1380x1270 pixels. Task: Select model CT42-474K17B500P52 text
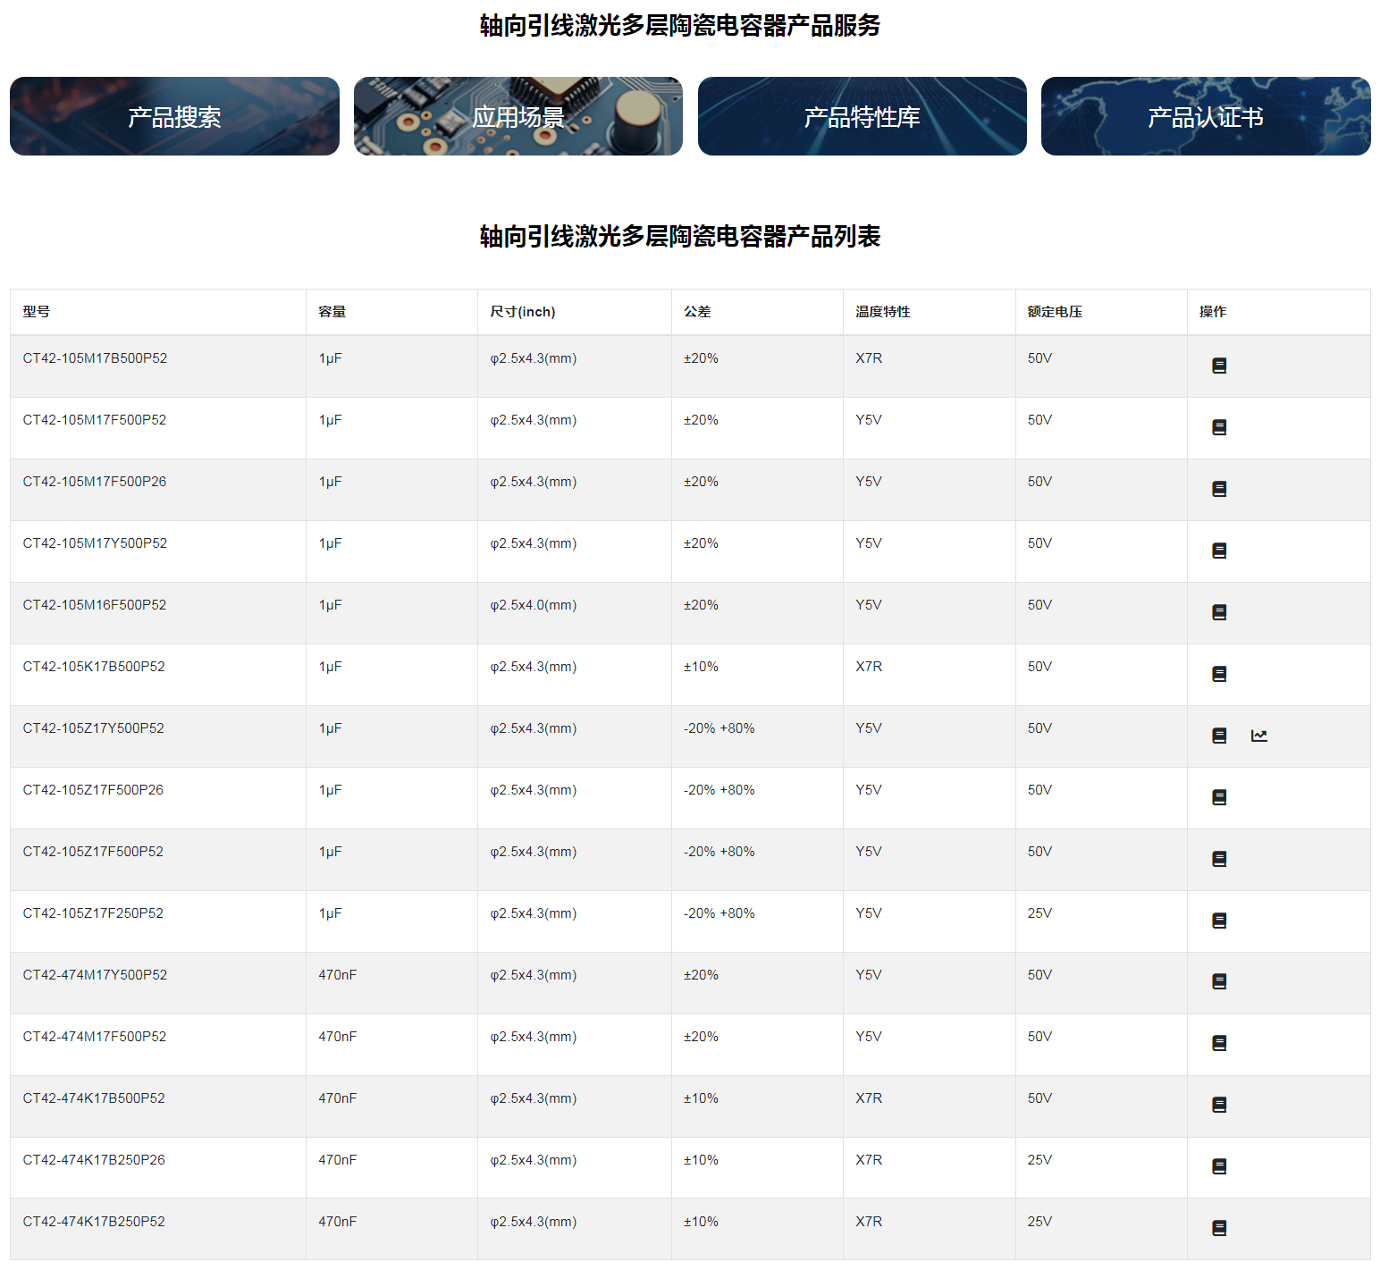94,1098
